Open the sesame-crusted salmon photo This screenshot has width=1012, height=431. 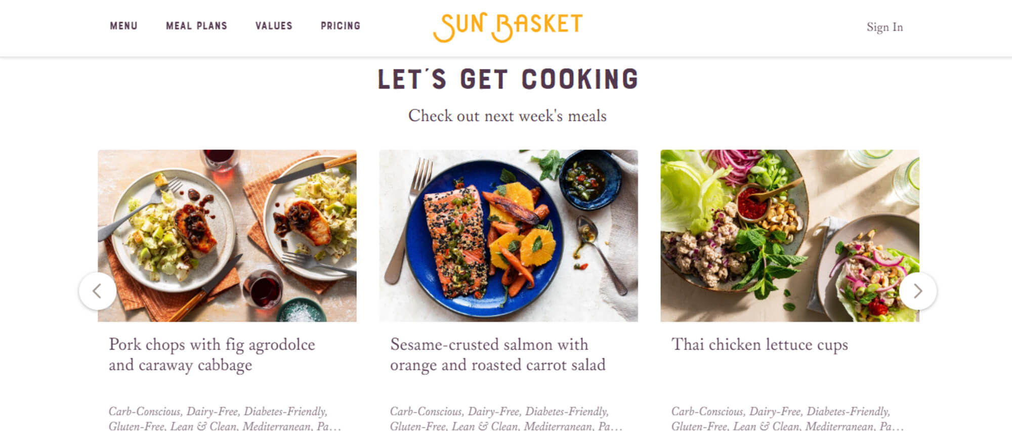[x=509, y=236]
